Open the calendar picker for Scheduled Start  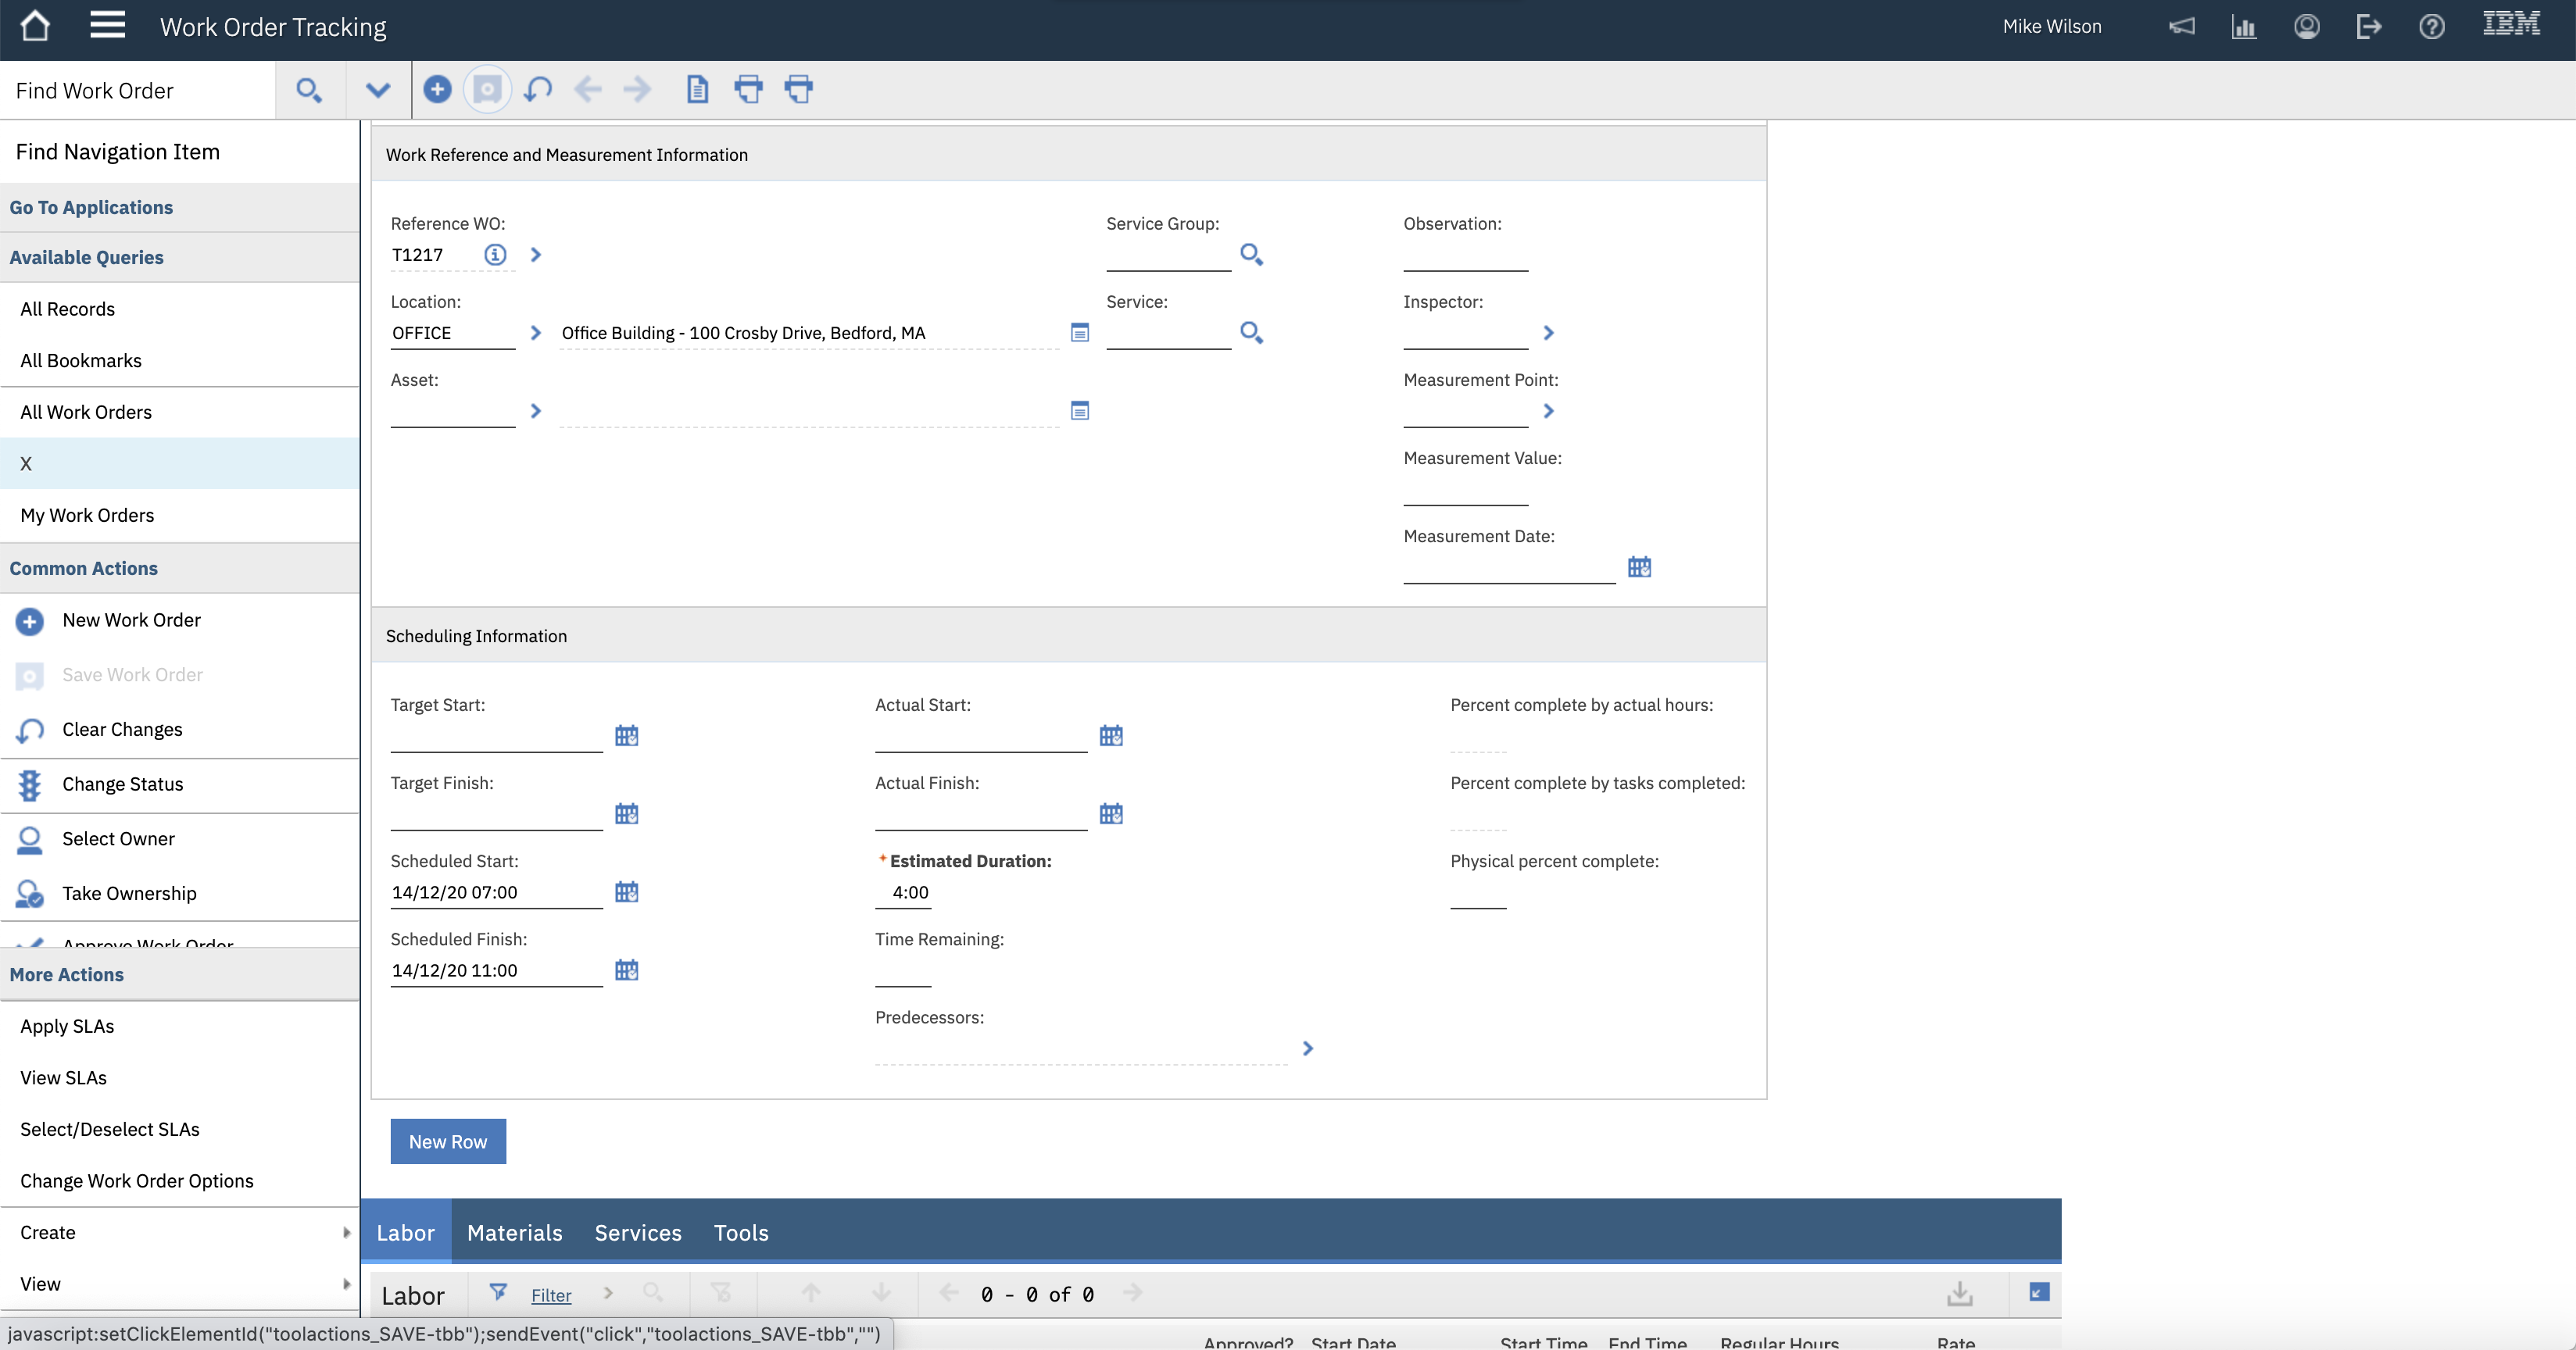(627, 891)
